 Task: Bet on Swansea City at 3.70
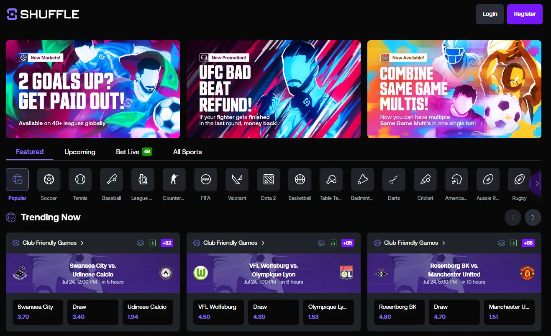click(38, 312)
